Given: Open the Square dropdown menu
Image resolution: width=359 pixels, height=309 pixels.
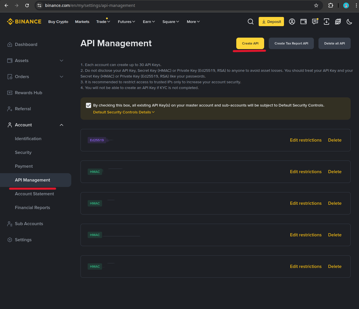Looking at the screenshot, I should (171, 22).
